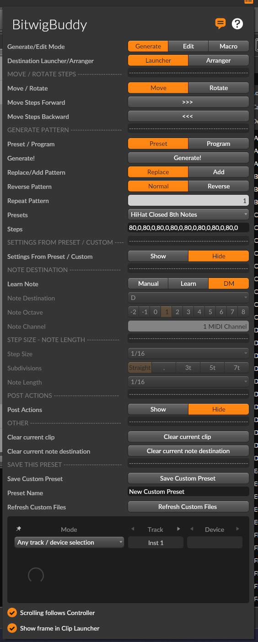Select next device with right arrow

(x=237, y=529)
